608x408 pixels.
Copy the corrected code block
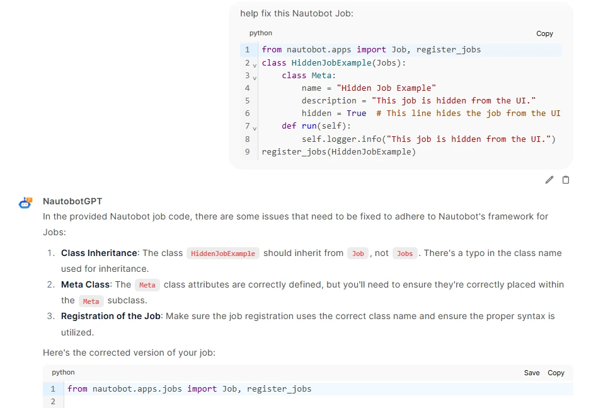556,373
